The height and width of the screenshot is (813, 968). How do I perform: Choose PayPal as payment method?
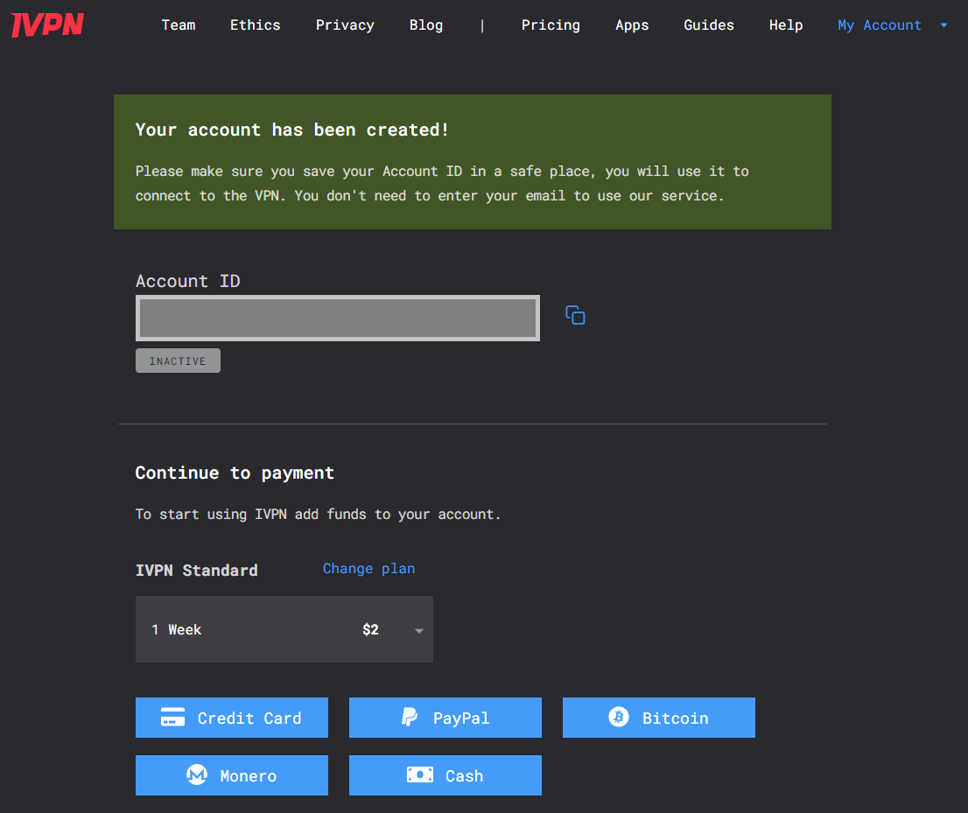pyautogui.click(x=445, y=718)
